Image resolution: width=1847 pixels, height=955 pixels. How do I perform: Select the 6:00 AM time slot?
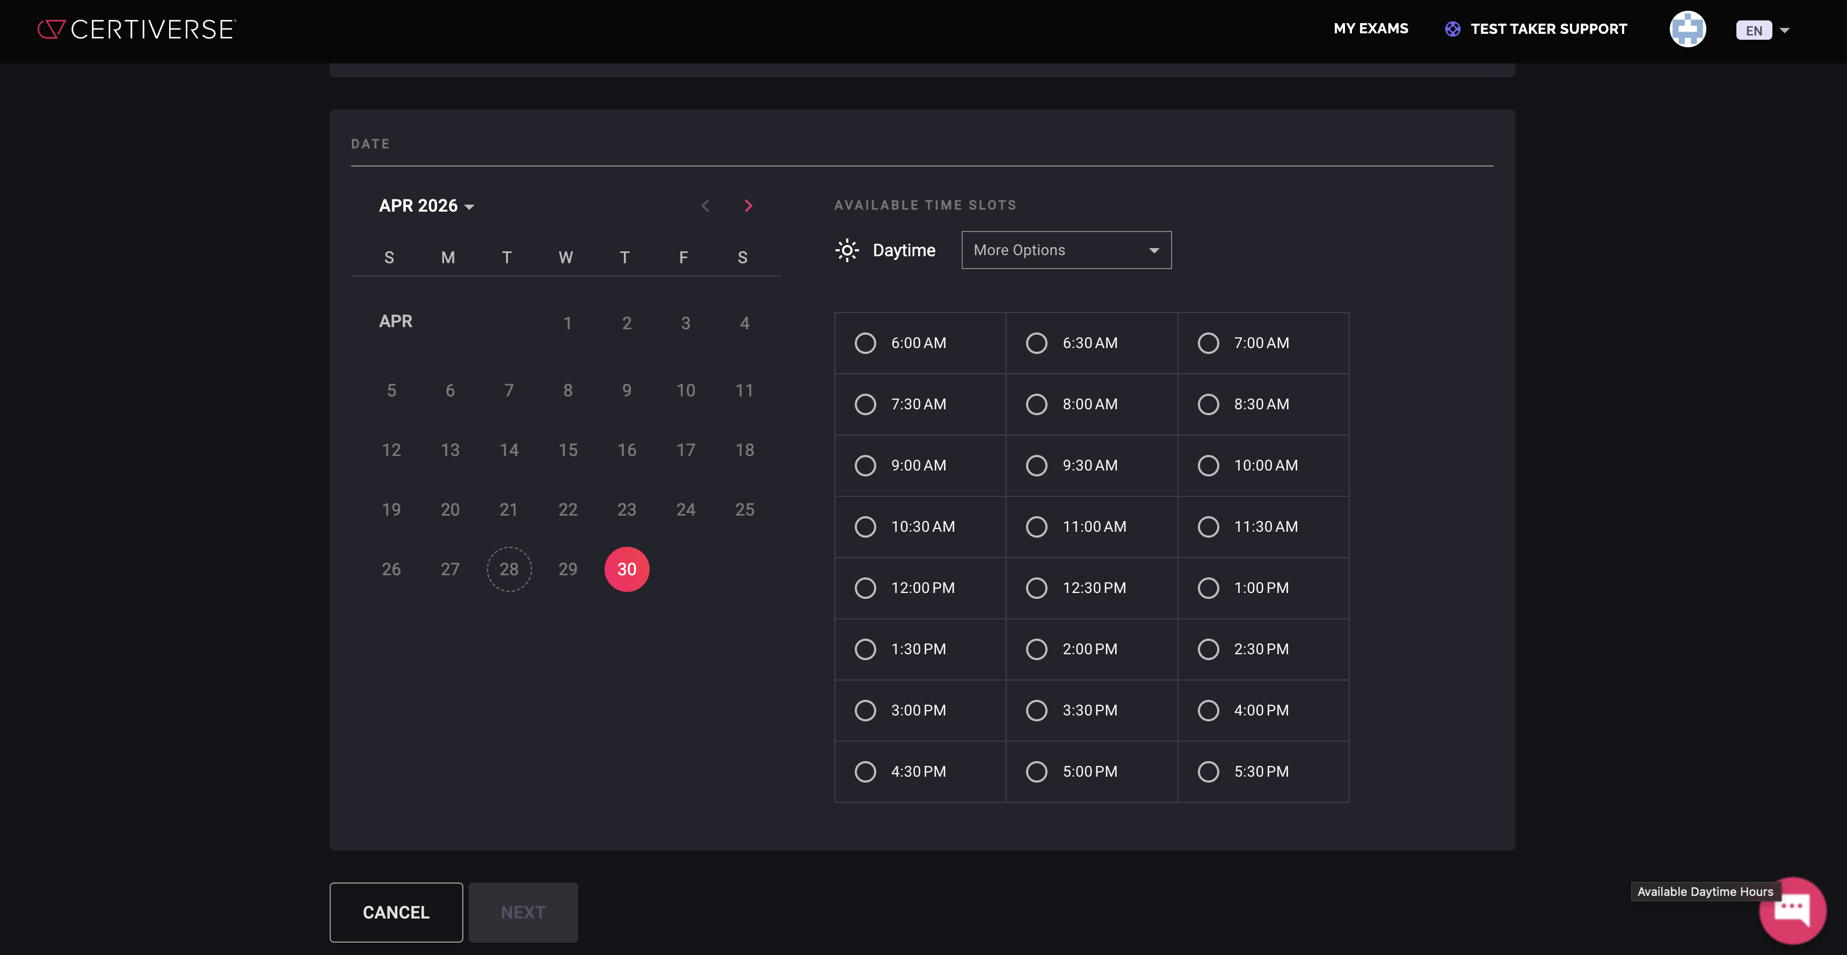[x=866, y=343]
